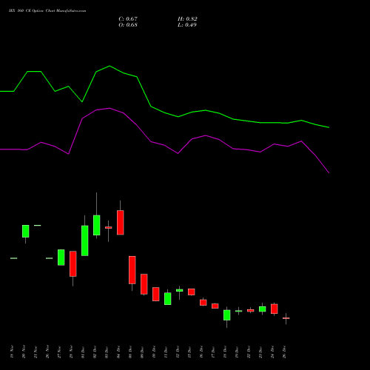Click the '04 Dec' date label
370x370 pixels.
[118, 351]
